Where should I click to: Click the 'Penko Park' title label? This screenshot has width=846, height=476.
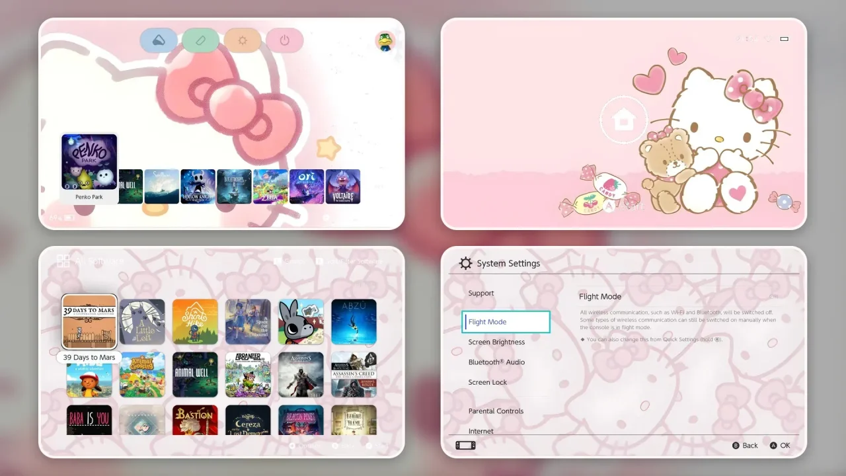89,197
